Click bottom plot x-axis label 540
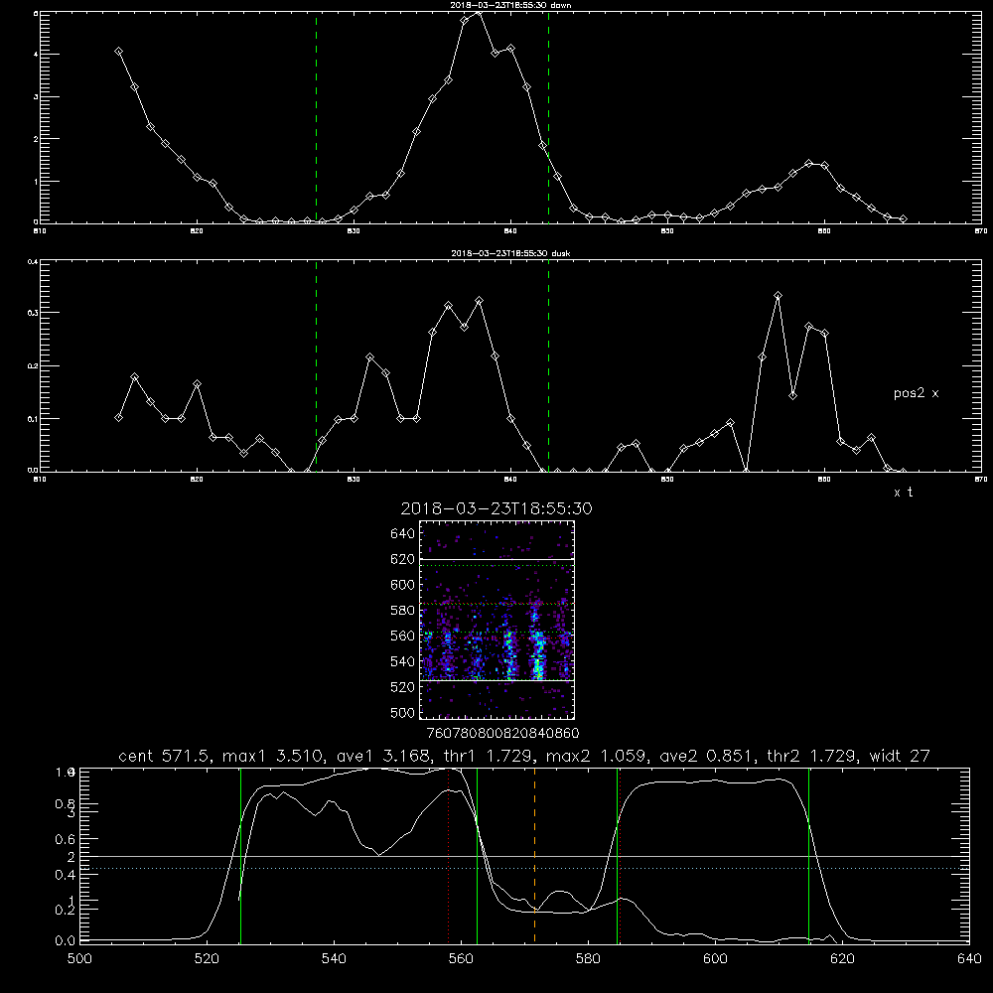 click(x=334, y=959)
